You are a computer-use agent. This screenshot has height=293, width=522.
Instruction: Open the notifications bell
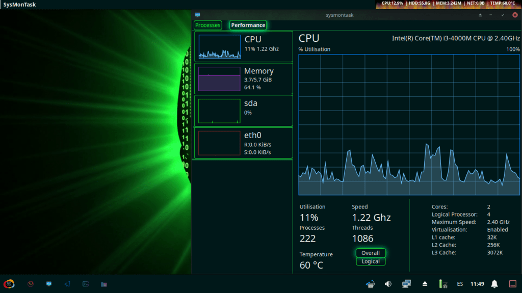(494, 284)
